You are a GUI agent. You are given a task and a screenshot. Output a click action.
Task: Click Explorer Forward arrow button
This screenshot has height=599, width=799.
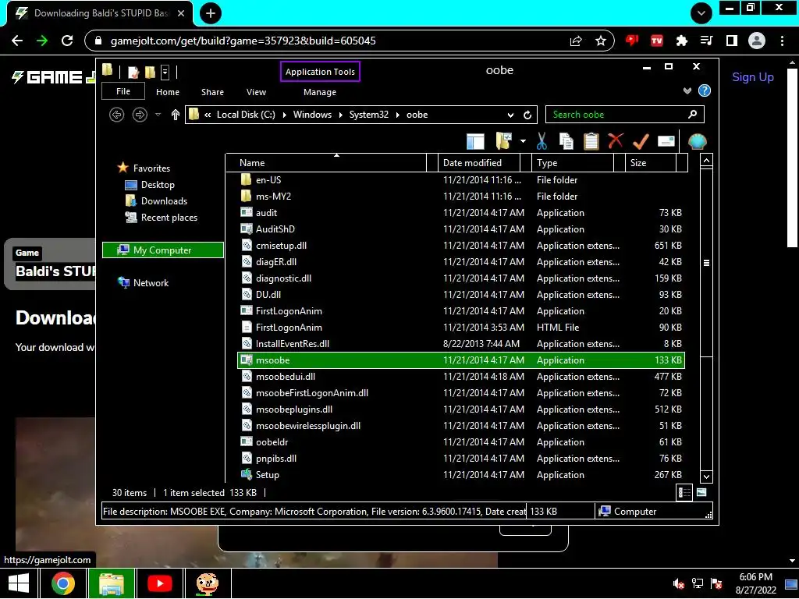tap(140, 115)
